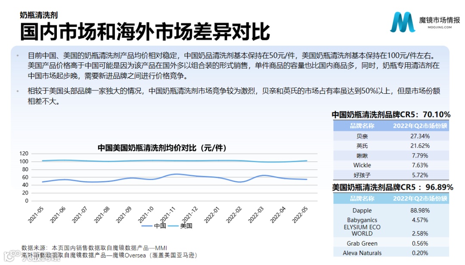Click x-axis label 2022-01

212,215
